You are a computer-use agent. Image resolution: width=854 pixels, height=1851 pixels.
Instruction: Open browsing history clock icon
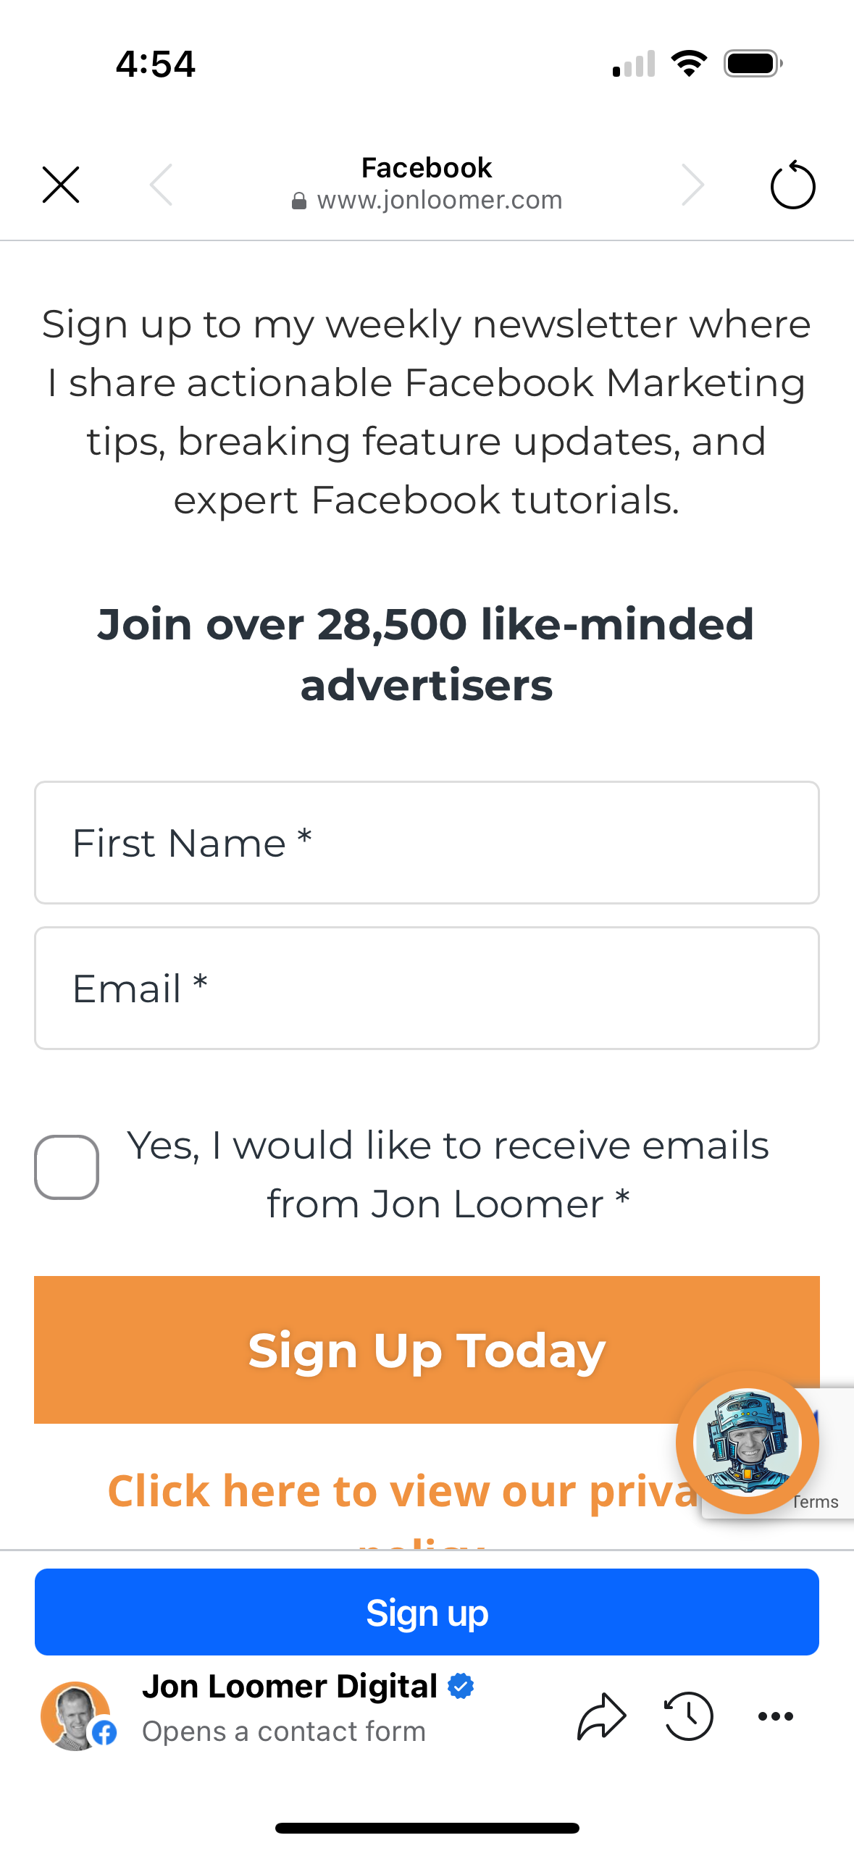tap(689, 1716)
